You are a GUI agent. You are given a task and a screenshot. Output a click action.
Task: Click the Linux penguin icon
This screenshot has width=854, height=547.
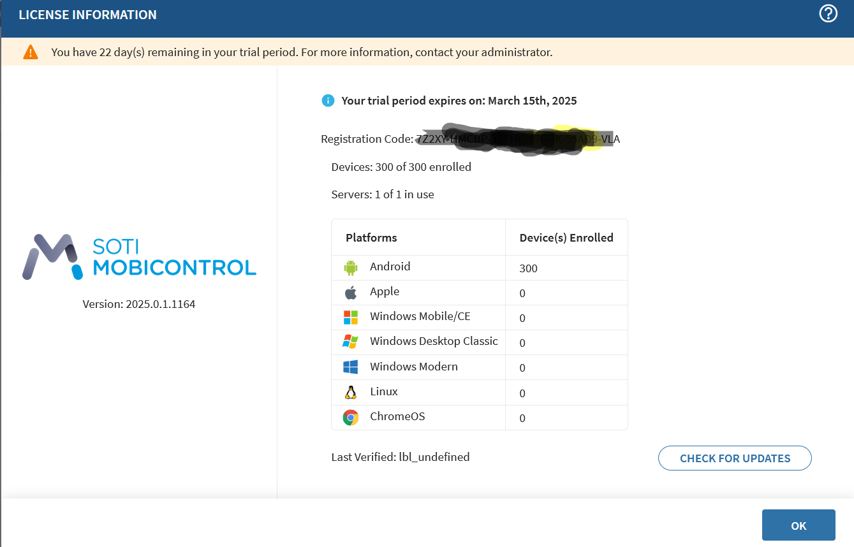(x=350, y=392)
